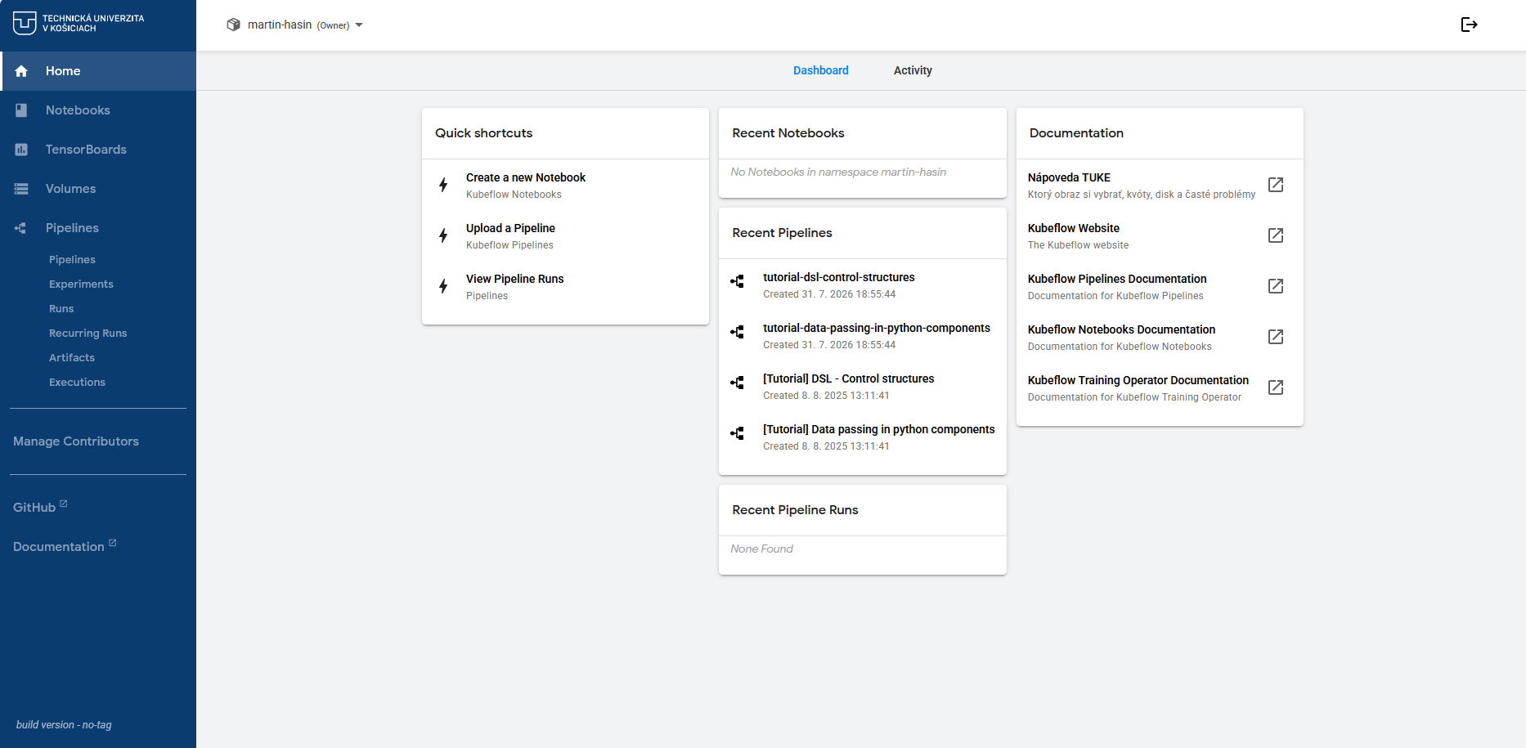Click the logout icon in the top bar

tap(1469, 25)
